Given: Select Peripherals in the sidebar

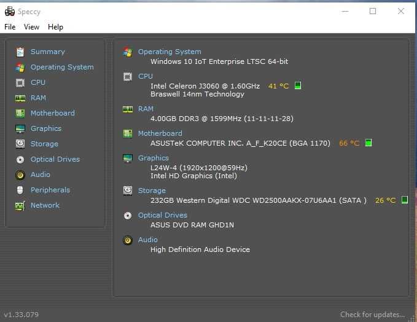Looking at the screenshot, I should tap(50, 190).
